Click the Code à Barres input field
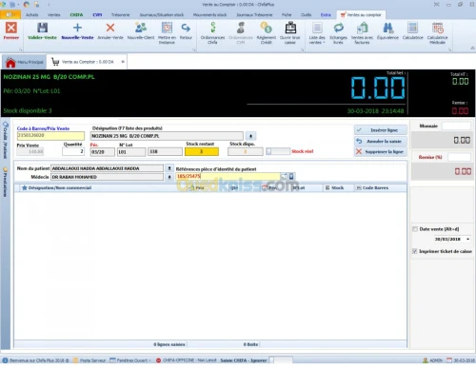476x369 pixels. (50, 136)
